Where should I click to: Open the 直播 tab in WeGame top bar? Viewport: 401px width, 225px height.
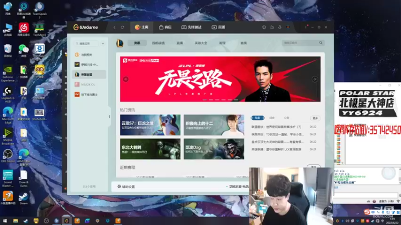tap(218, 27)
